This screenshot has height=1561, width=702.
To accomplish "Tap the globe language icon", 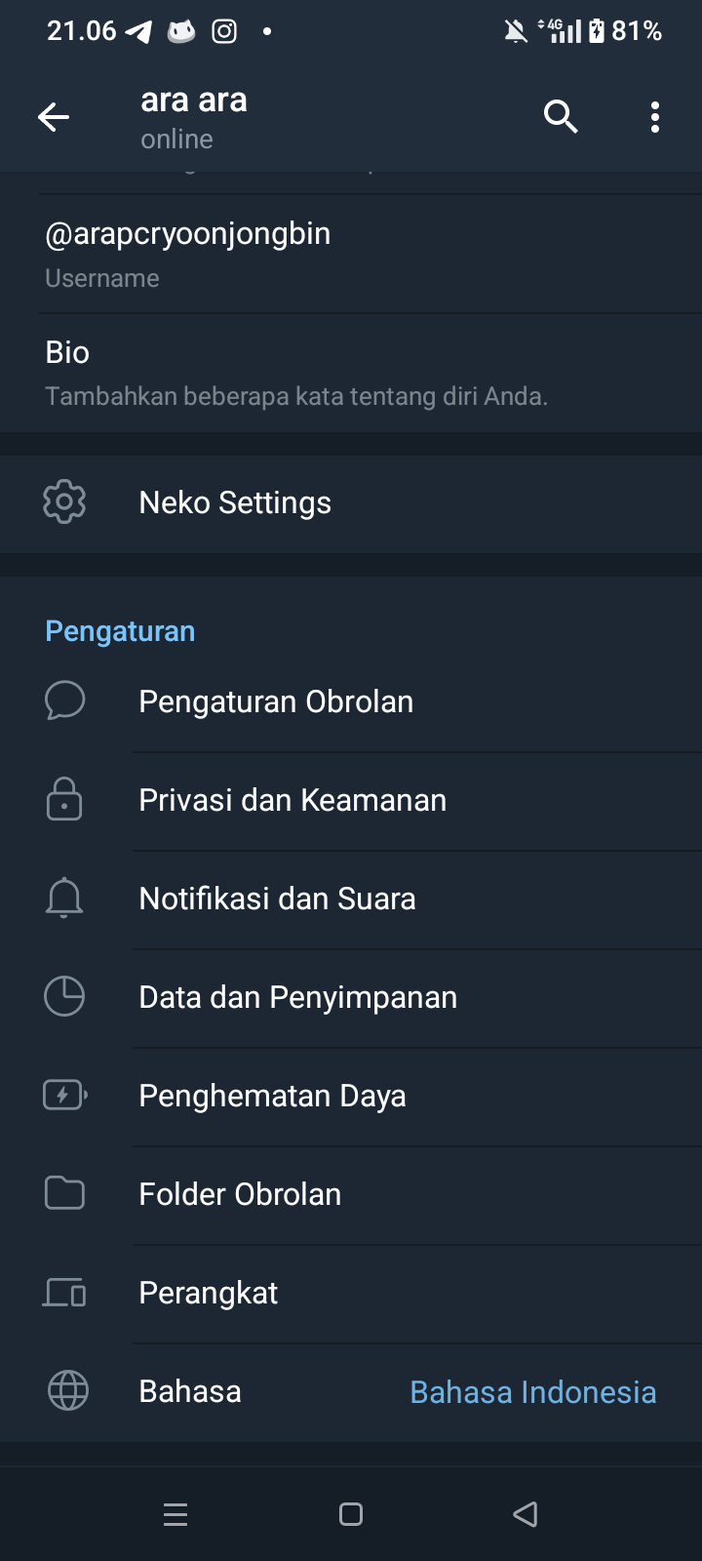I will tap(67, 1390).
